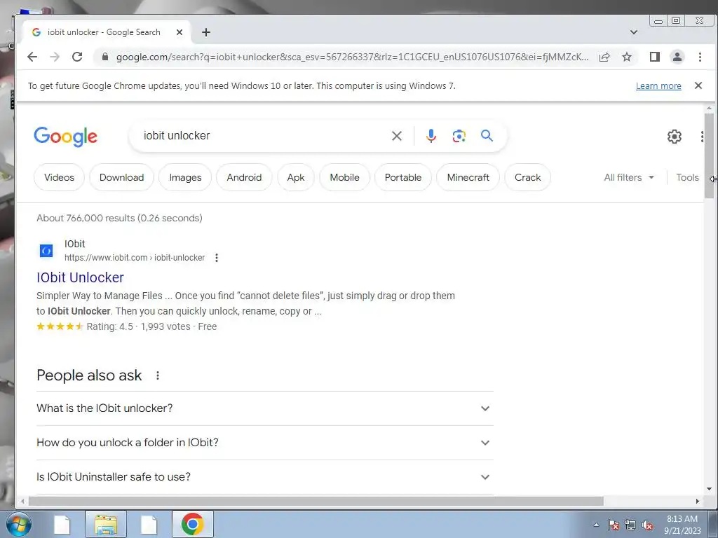
Task: Click the iobit.com result URL
Action: (134, 258)
